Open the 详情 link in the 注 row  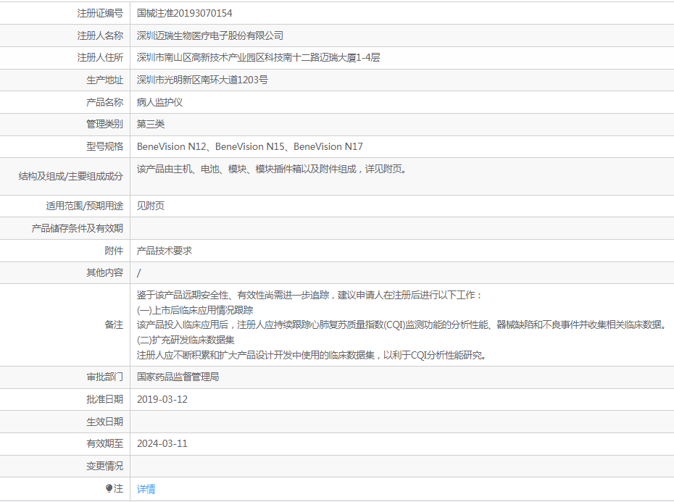coord(146,489)
